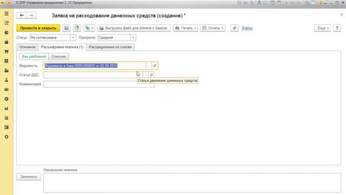Open selection list for Статья ДДС field
This screenshot has width=346, height=195.
click(x=145, y=75)
